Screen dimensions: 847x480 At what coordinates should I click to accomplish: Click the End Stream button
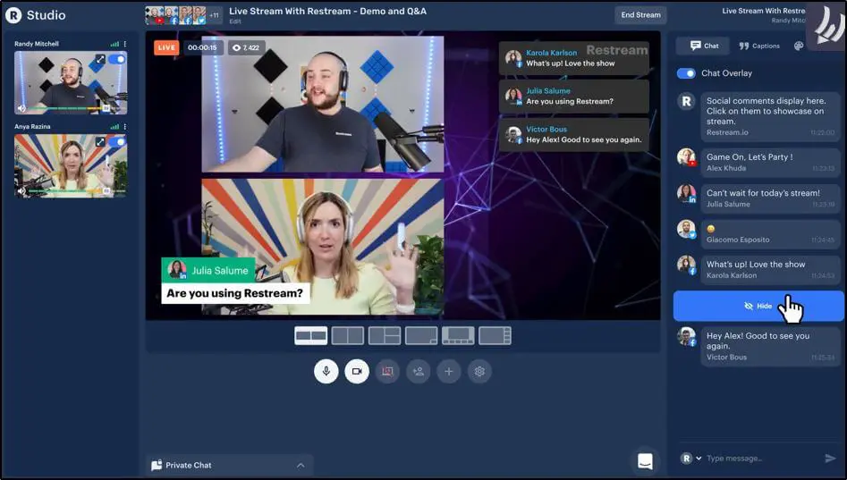click(x=640, y=15)
